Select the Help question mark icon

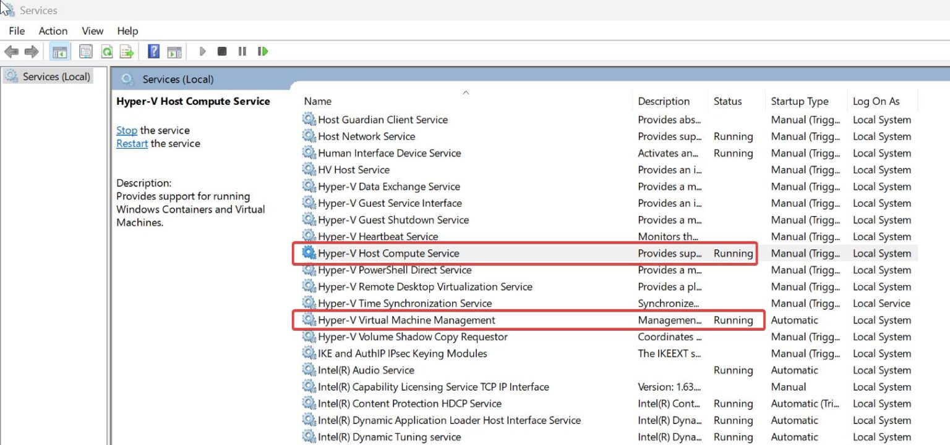coord(153,51)
